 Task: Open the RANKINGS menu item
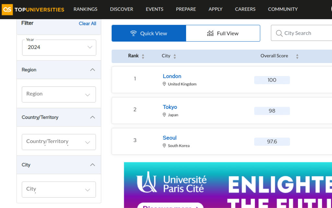coord(85,9)
